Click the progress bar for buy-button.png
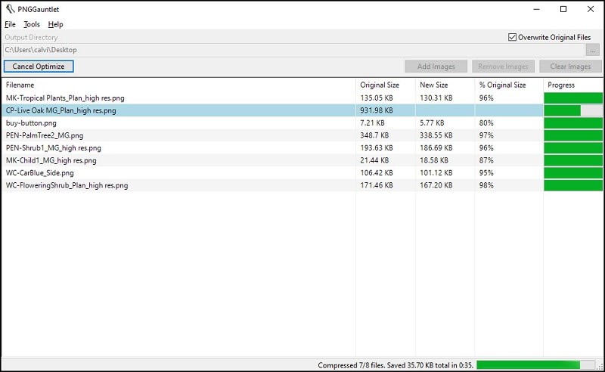The width and height of the screenshot is (605, 372). [x=573, y=123]
